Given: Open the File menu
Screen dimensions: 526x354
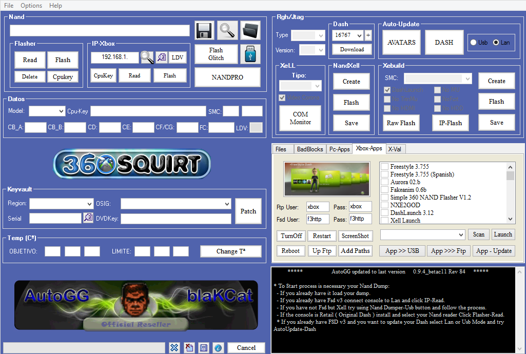Looking at the screenshot, I should [9, 5].
